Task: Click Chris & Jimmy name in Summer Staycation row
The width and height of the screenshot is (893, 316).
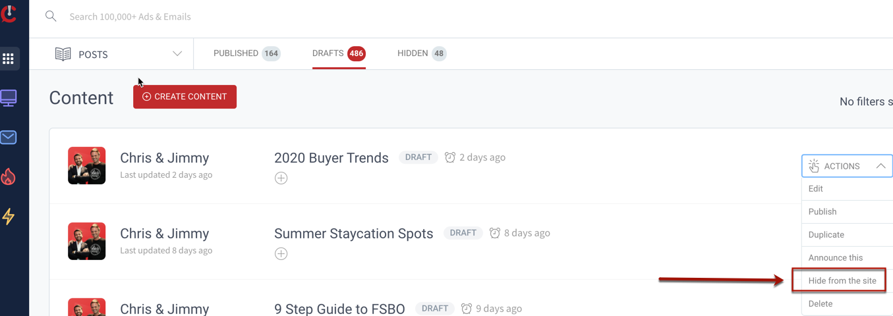Action: coord(165,234)
